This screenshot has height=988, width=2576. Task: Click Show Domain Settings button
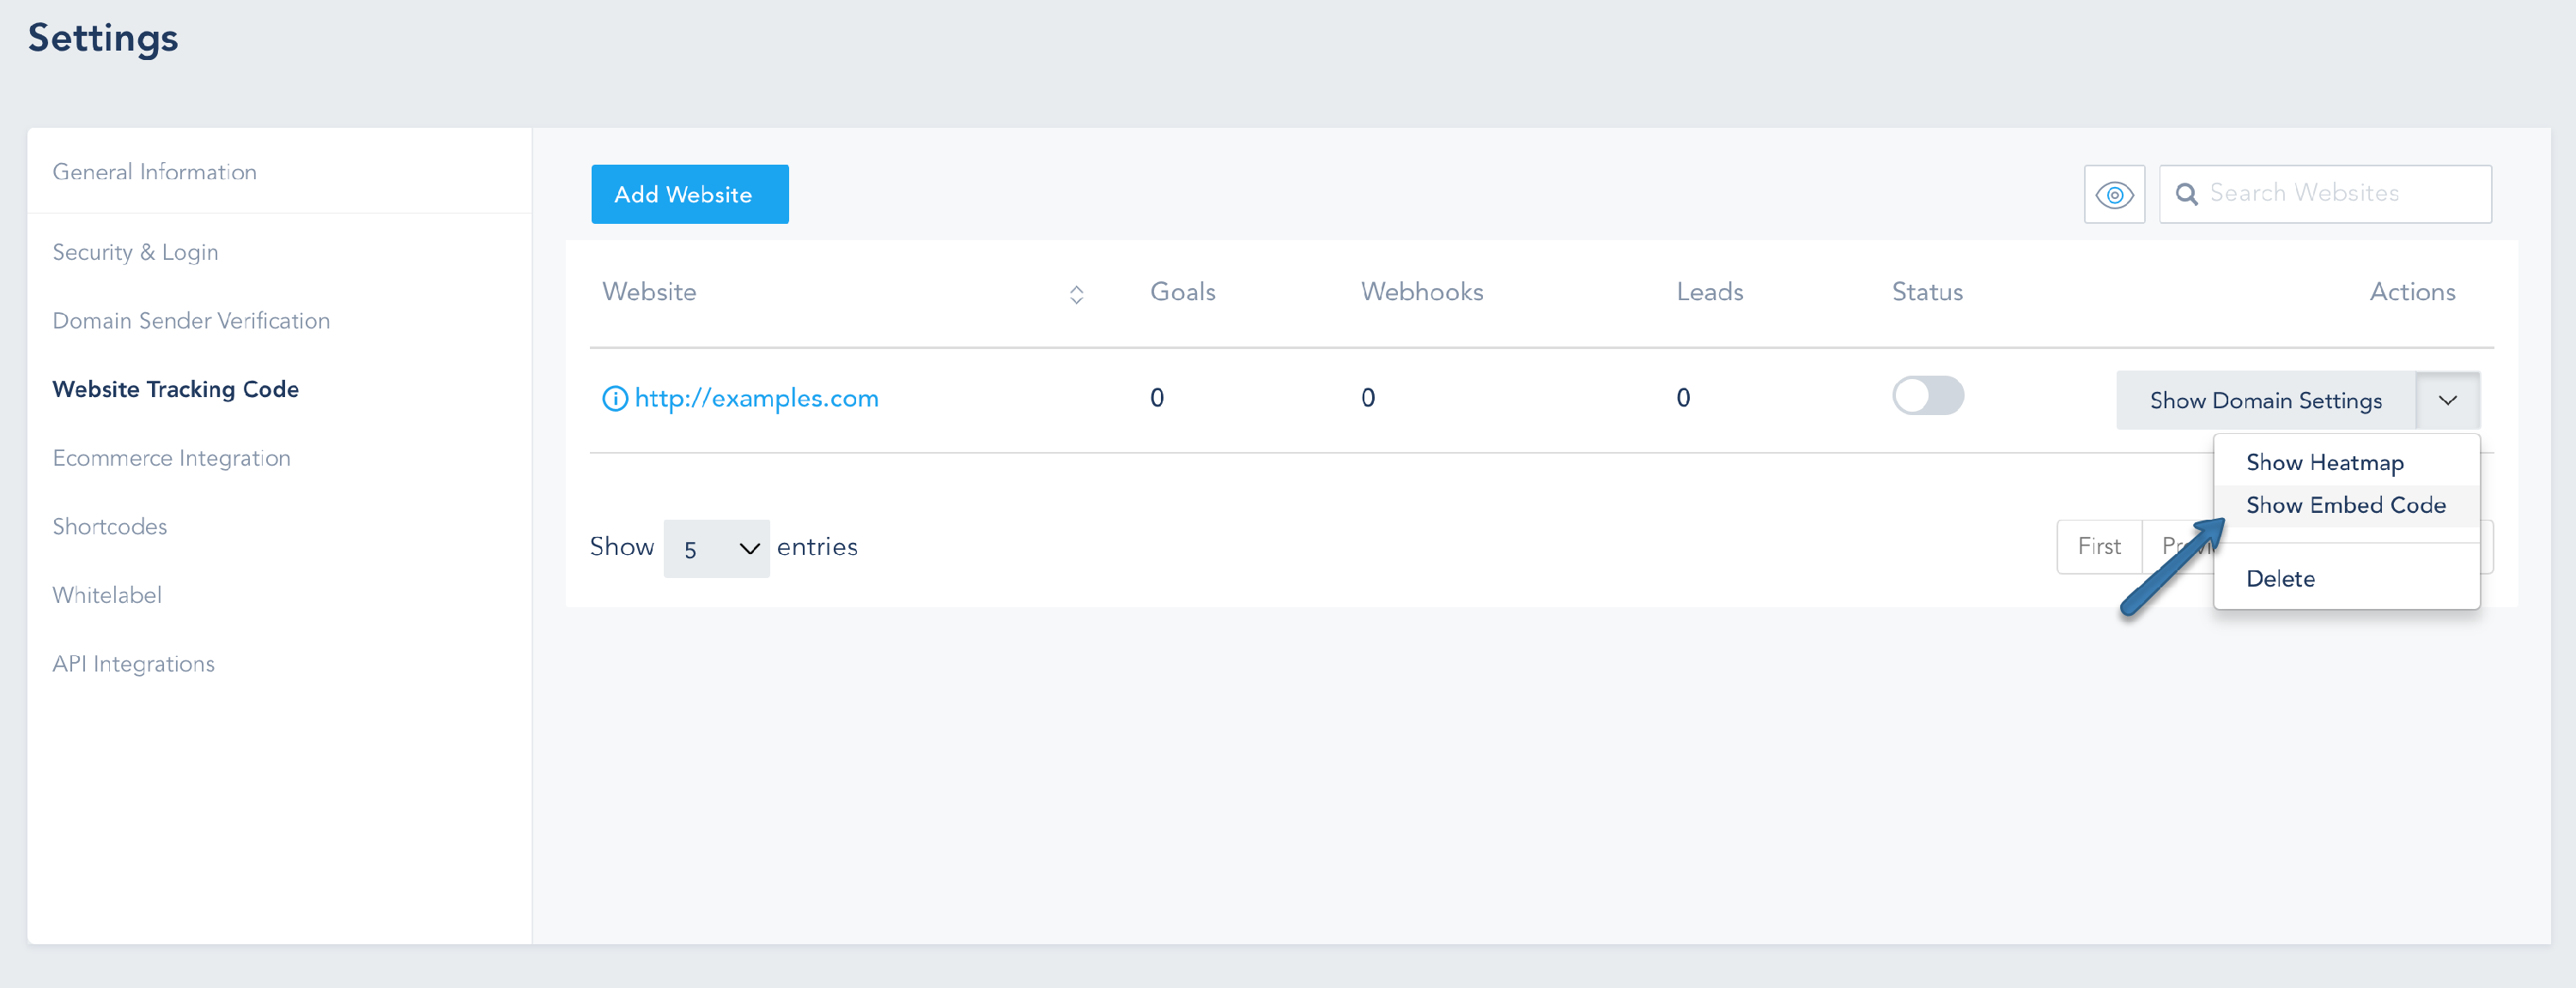pyautogui.click(x=2264, y=401)
